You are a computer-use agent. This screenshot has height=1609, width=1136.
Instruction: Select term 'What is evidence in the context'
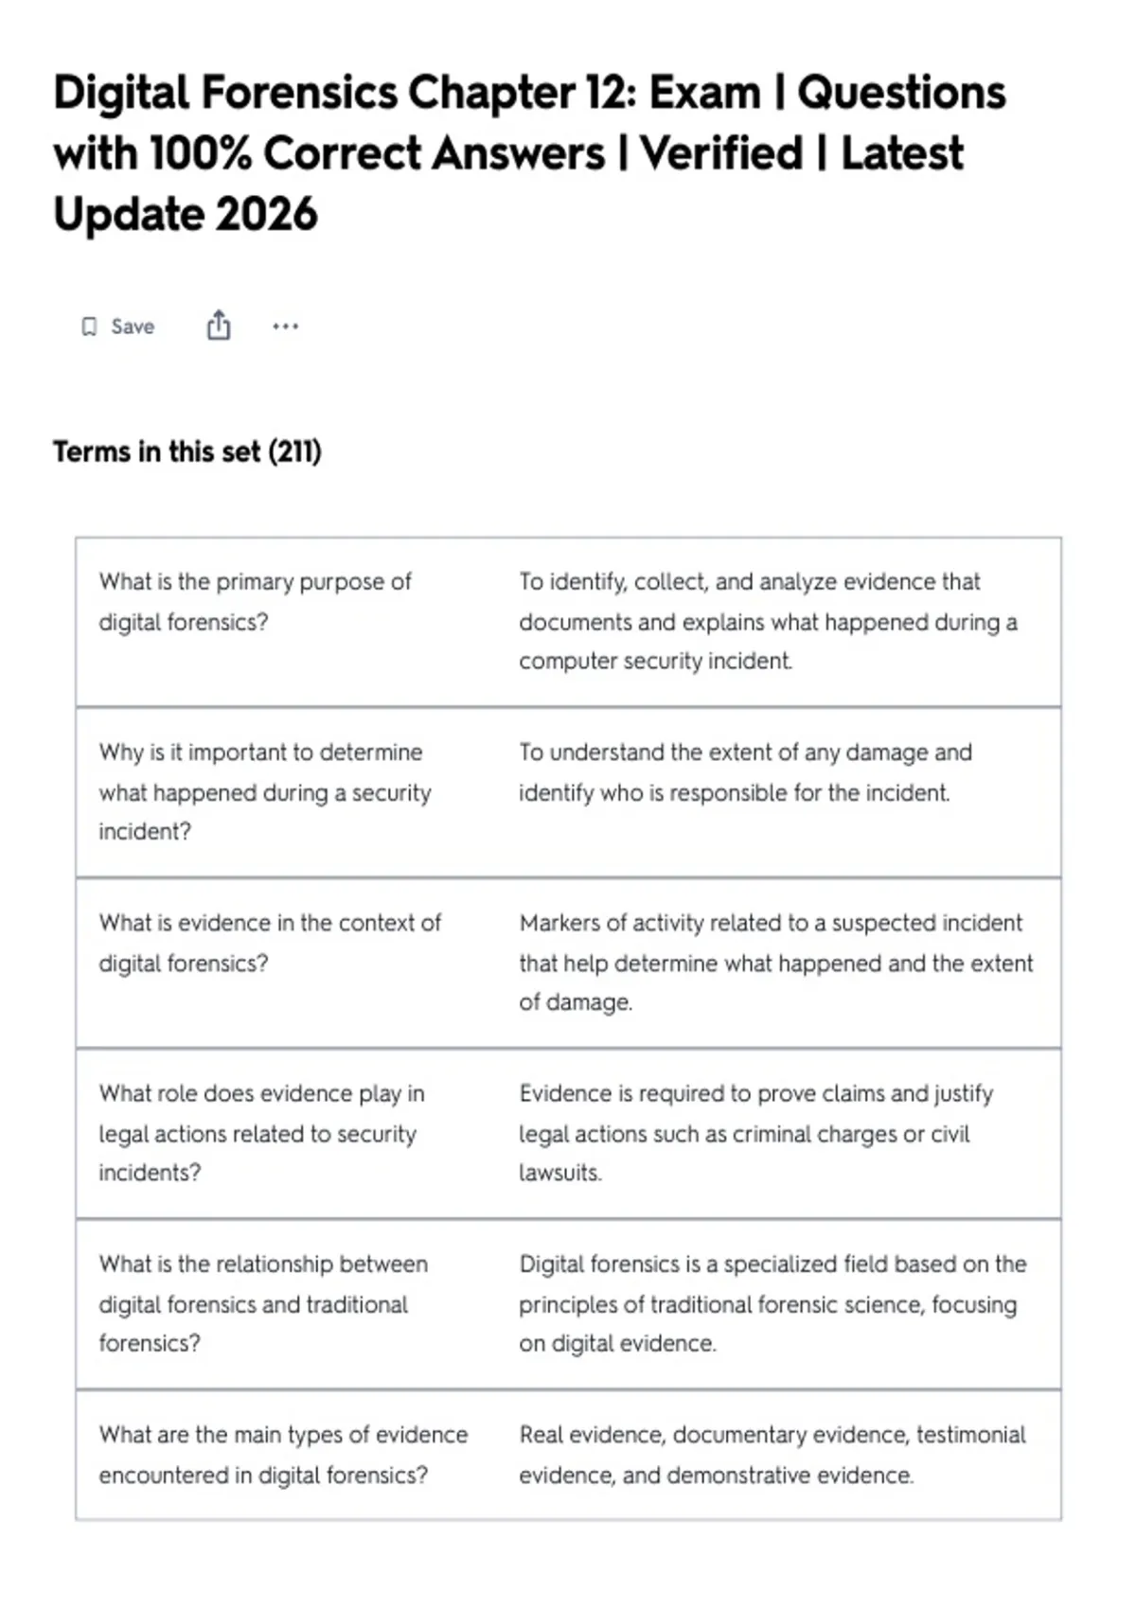tap(270, 943)
